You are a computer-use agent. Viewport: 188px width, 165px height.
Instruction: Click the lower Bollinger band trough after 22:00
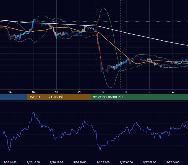click(x=111, y=87)
